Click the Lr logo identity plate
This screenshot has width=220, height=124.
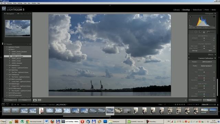[4, 9]
